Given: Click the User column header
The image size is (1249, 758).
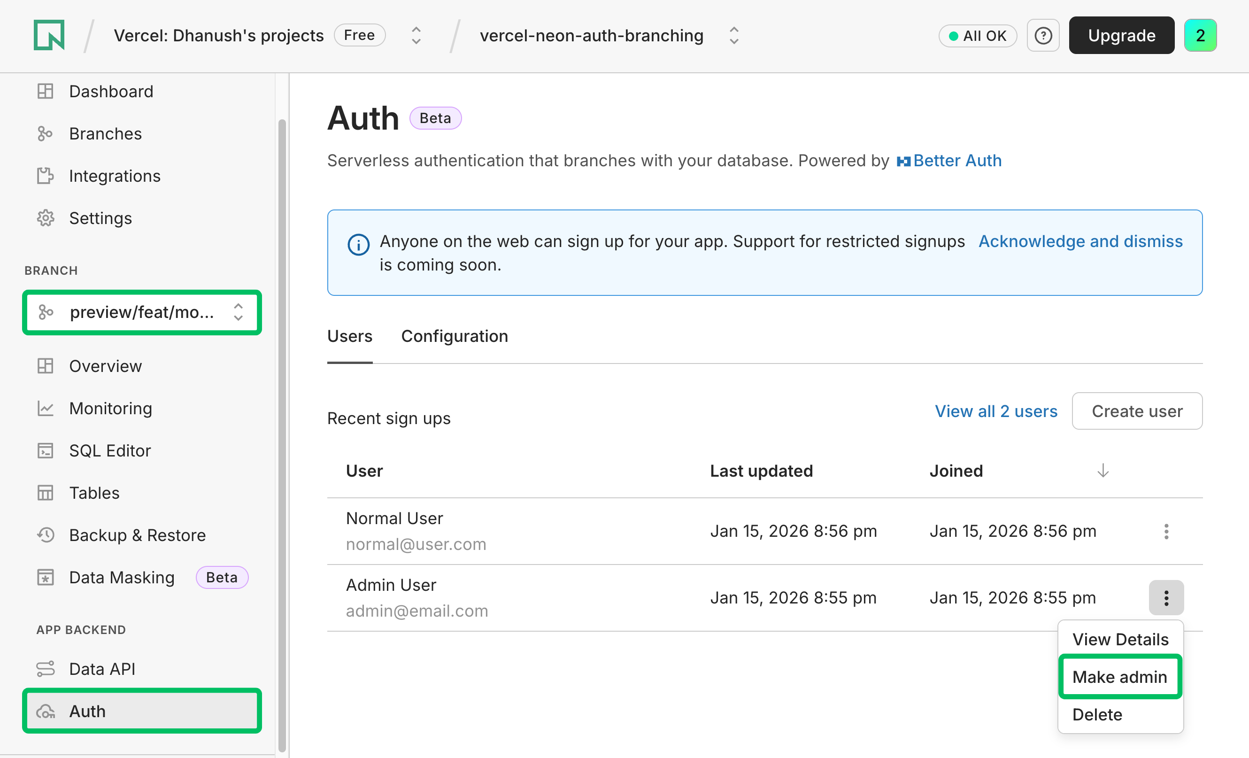Looking at the screenshot, I should pos(364,471).
